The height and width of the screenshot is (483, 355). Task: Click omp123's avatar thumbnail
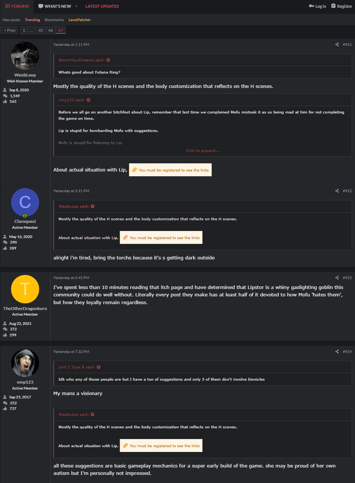point(25,363)
